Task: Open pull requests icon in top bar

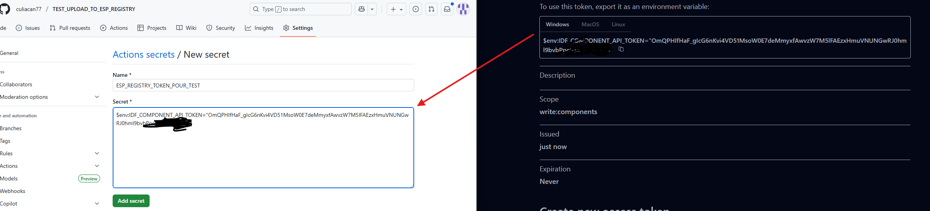Action: [431, 9]
